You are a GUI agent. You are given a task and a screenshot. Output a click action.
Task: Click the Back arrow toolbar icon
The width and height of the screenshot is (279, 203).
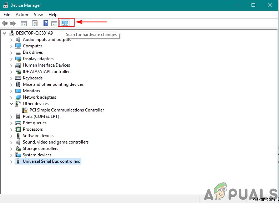click(x=5, y=23)
